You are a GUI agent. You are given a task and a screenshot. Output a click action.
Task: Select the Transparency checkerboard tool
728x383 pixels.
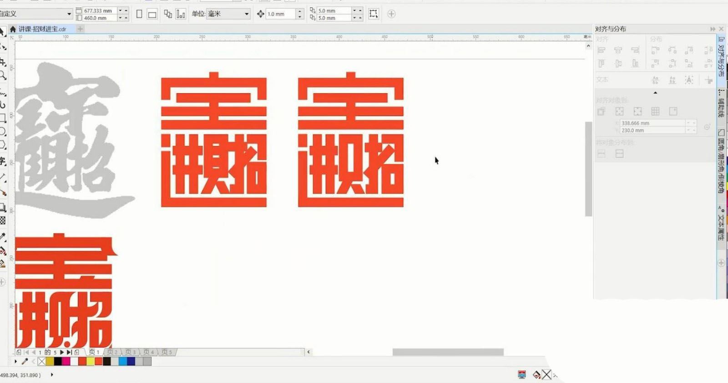[3, 220]
